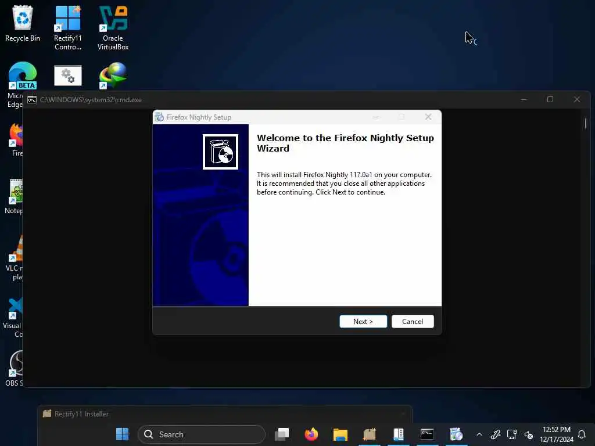This screenshot has width=595, height=446.
Task: Select the Oracle VirtualBox desktop shortcut
Action: pos(113,27)
